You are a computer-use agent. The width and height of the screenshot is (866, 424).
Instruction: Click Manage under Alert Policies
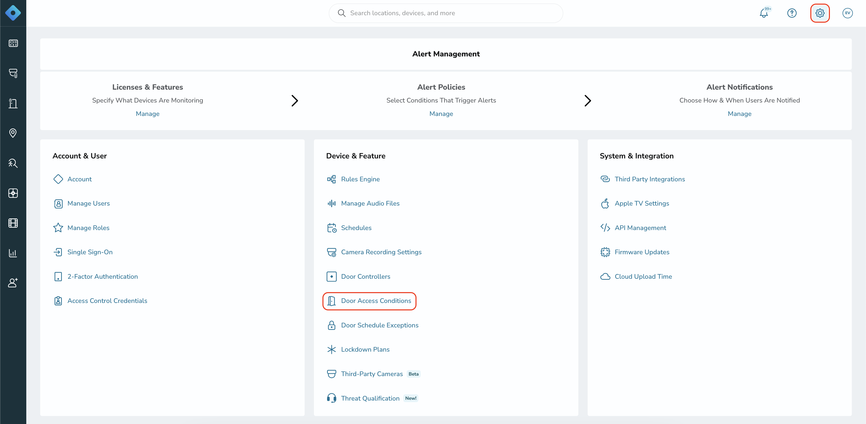click(441, 114)
